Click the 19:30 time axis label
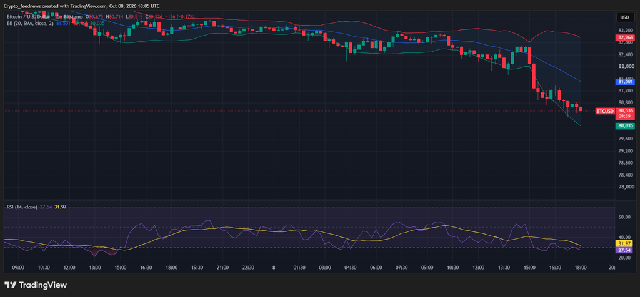 click(x=197, y=268)
